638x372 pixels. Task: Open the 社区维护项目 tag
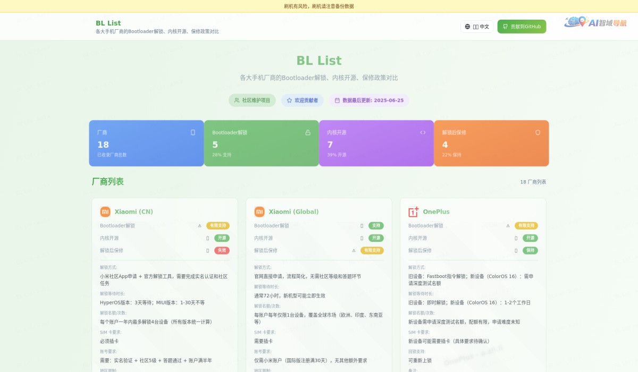[251, 100]
